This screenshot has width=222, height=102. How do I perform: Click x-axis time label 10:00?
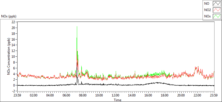coord(99,95)
